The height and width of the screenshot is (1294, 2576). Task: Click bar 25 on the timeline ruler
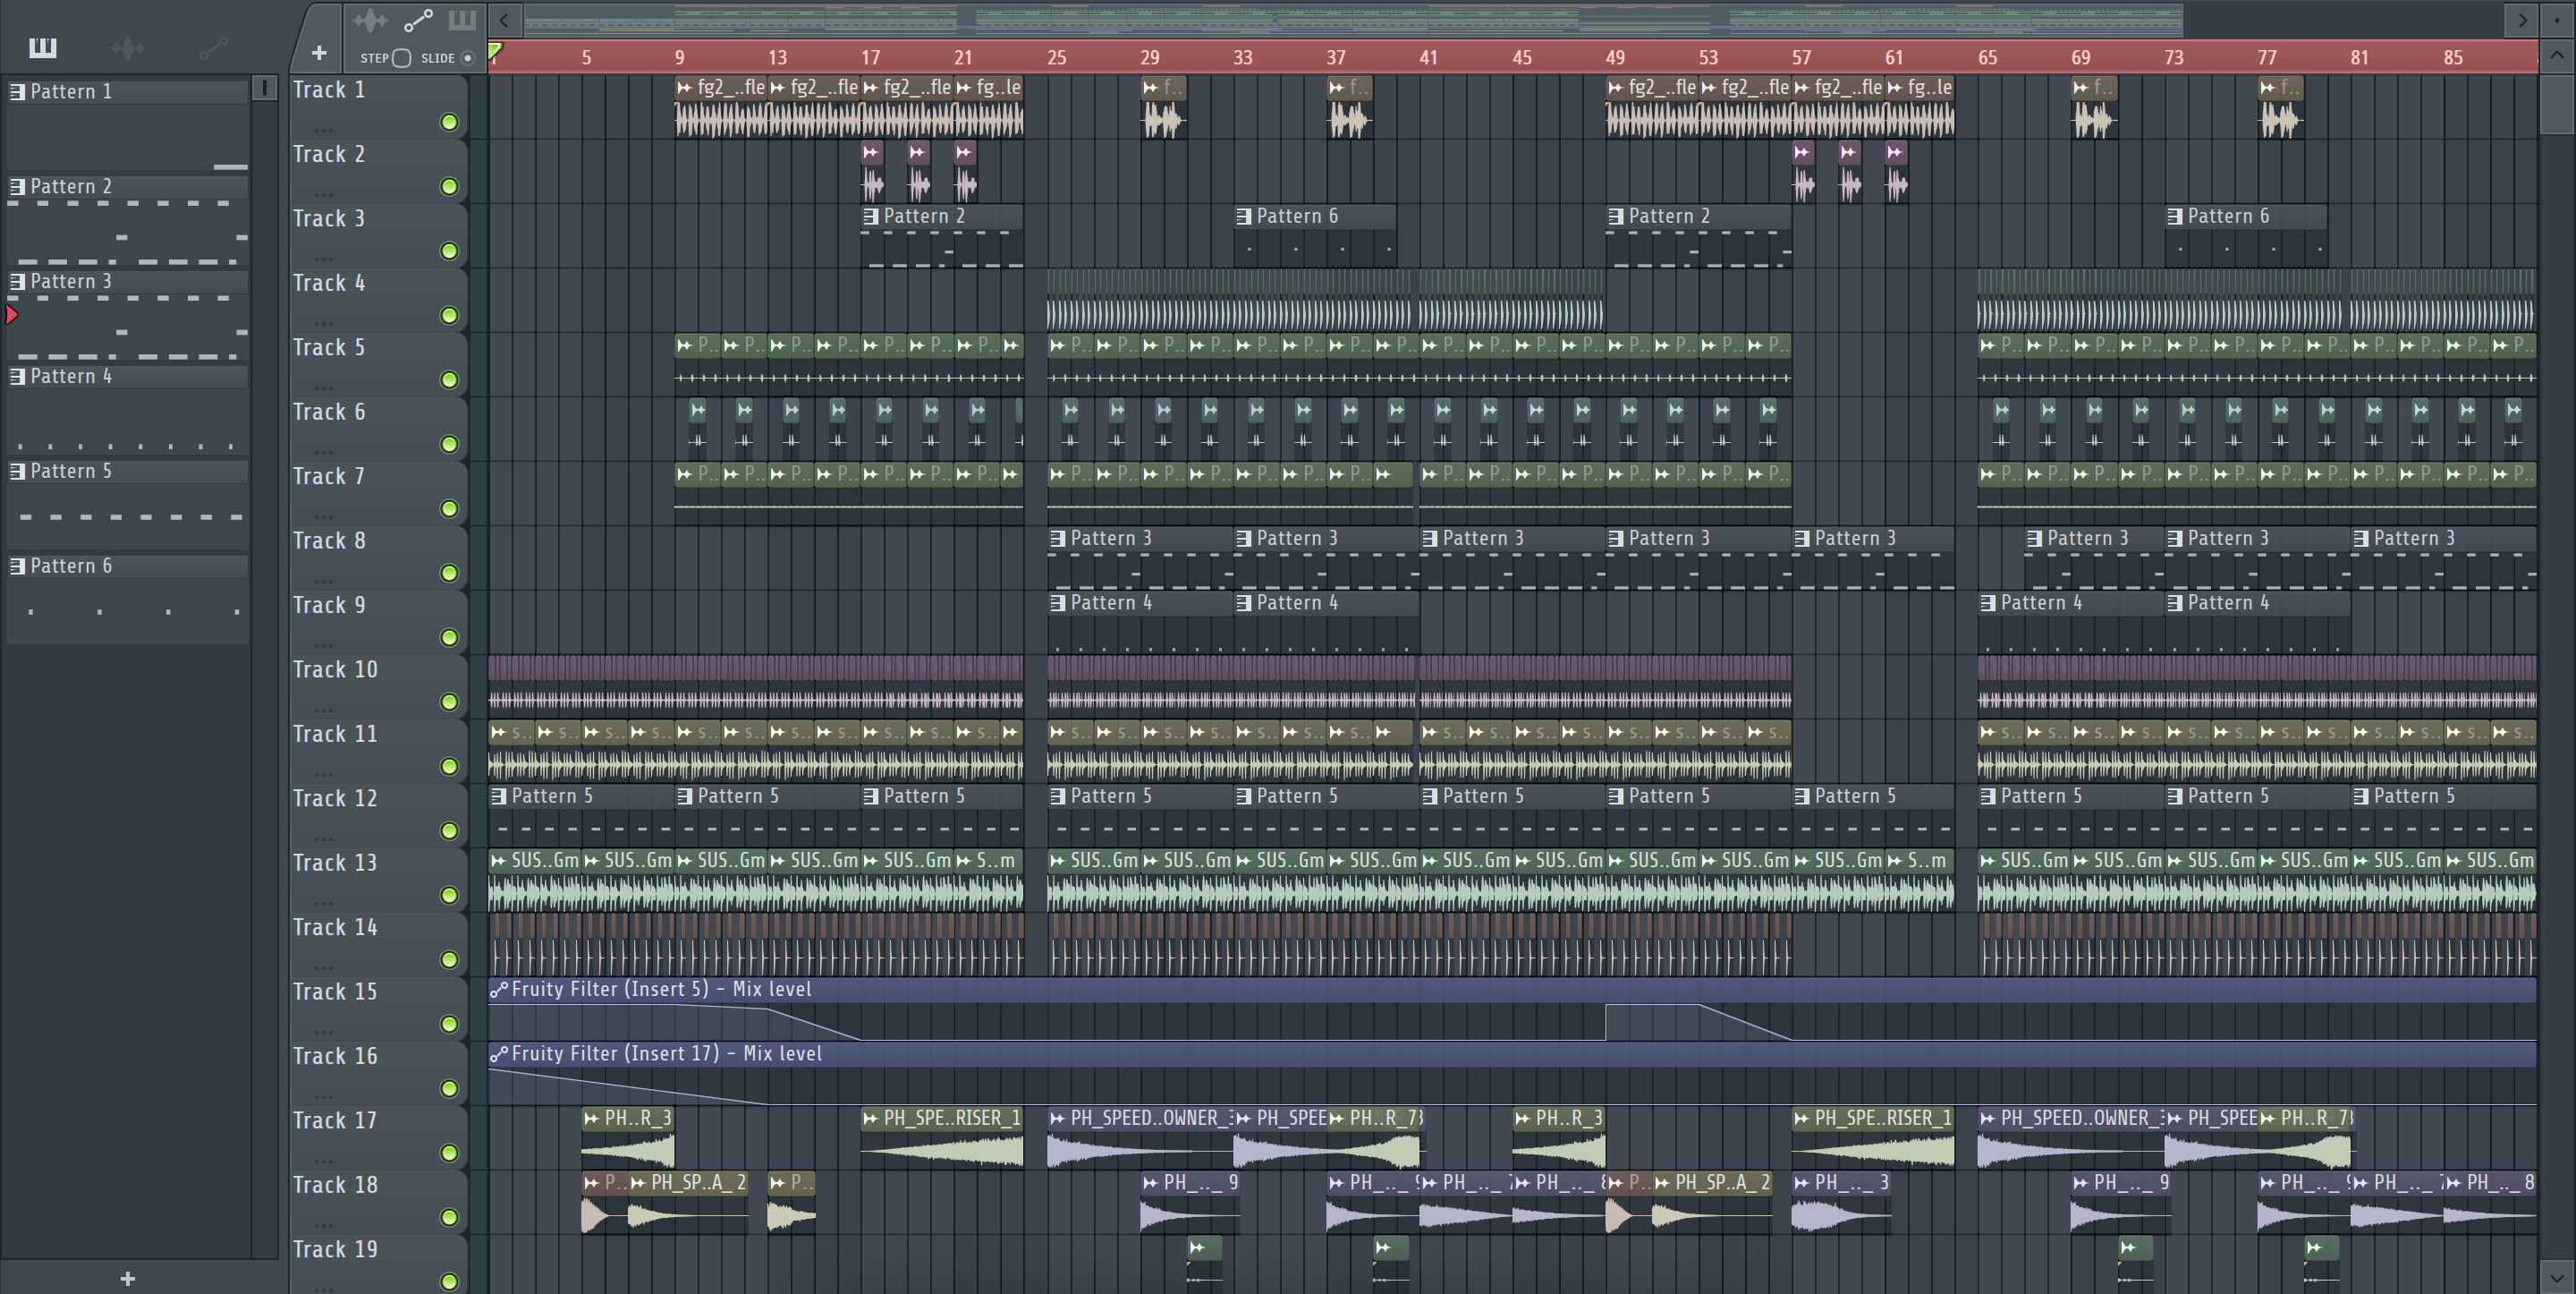pos(1057,58)
